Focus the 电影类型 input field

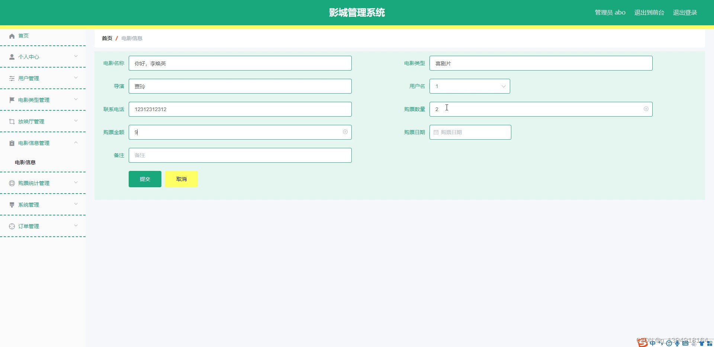(x=541, y=63)
